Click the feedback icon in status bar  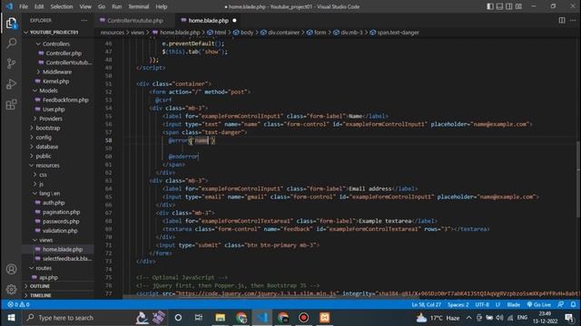[561, 304]
